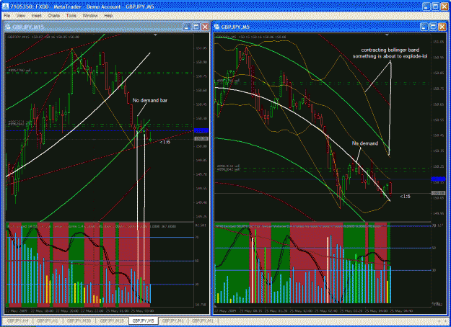Click the chart shift triangle in M15 chart
Viewport: 451px width, 327px height.
(156, 35)
